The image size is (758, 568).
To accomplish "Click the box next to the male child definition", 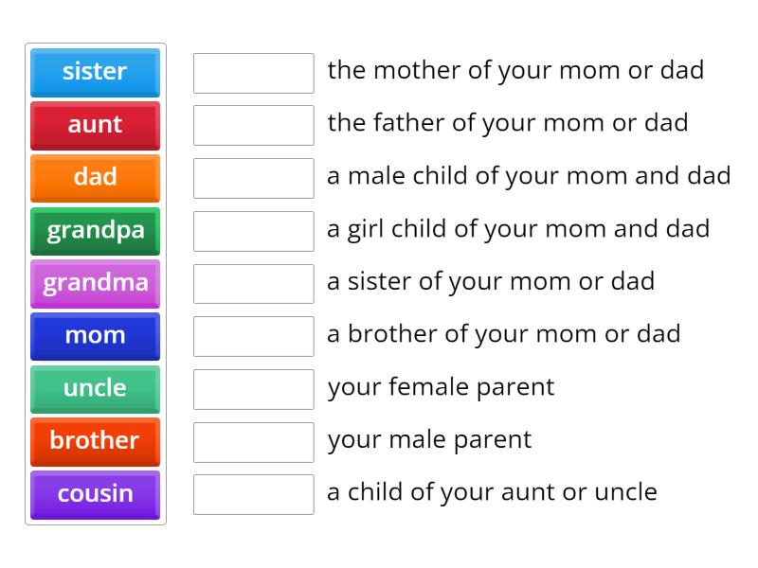I will click(x=252, y=177).
